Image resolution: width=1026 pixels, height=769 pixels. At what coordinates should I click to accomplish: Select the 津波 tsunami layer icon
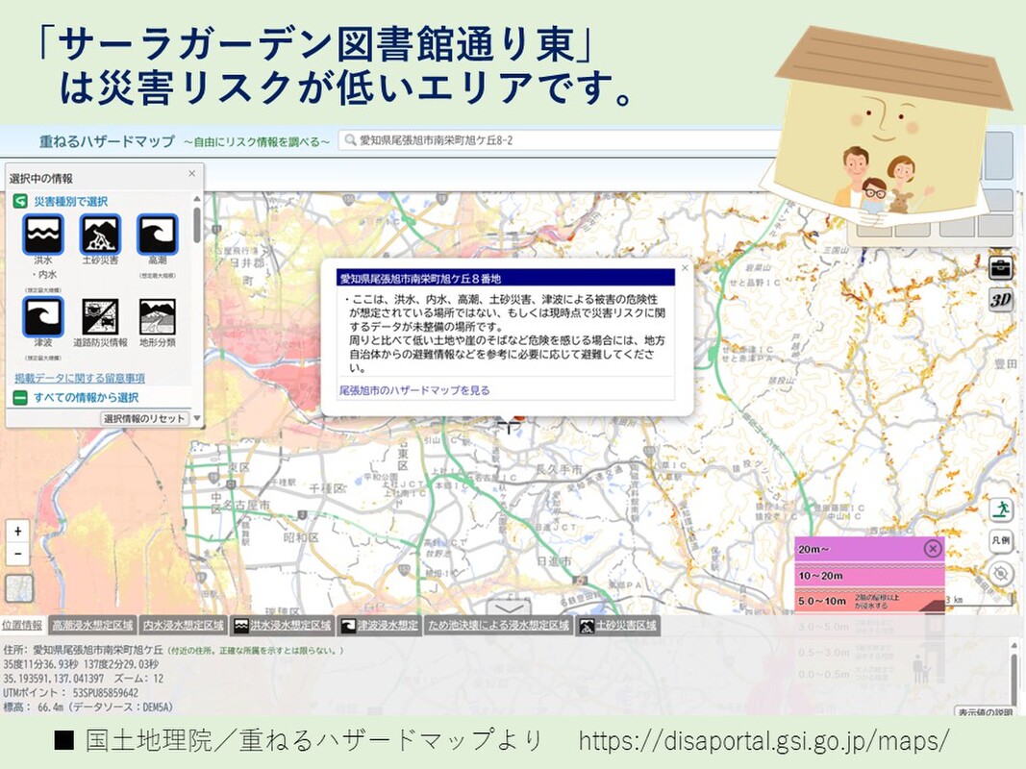[43, 316]
